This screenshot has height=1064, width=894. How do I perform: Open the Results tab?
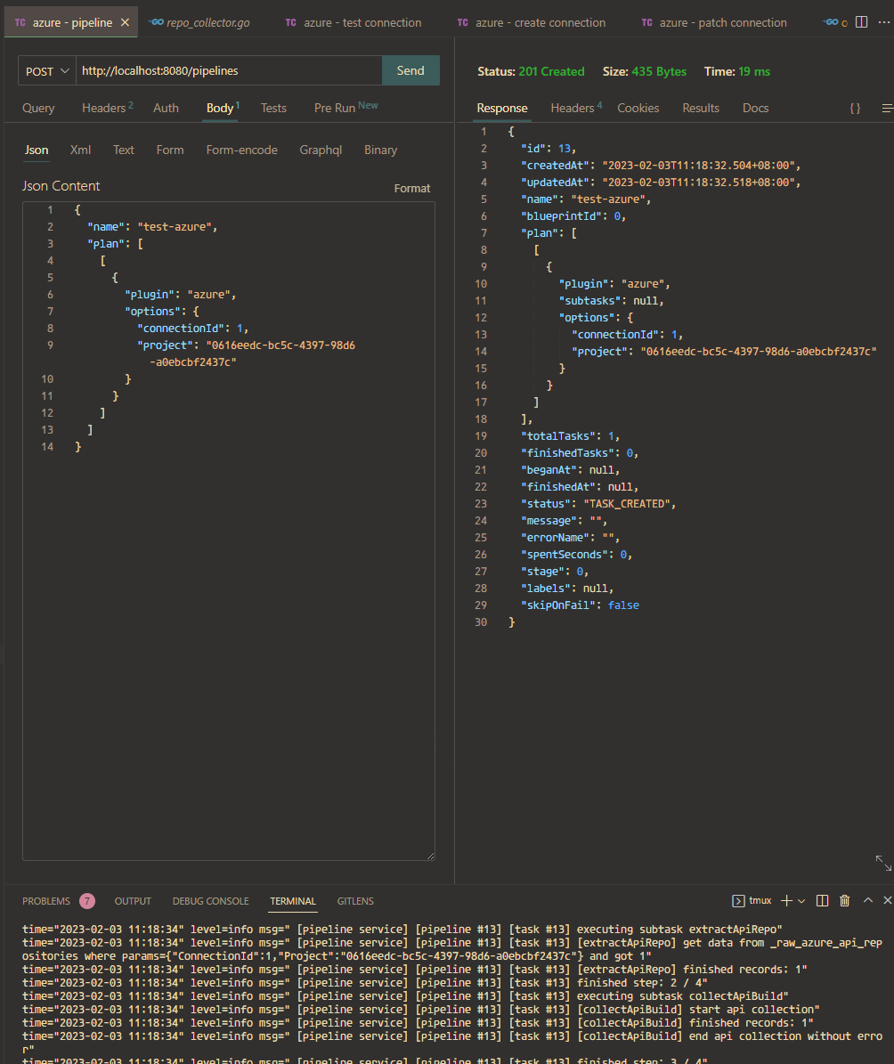pos(701,108)
